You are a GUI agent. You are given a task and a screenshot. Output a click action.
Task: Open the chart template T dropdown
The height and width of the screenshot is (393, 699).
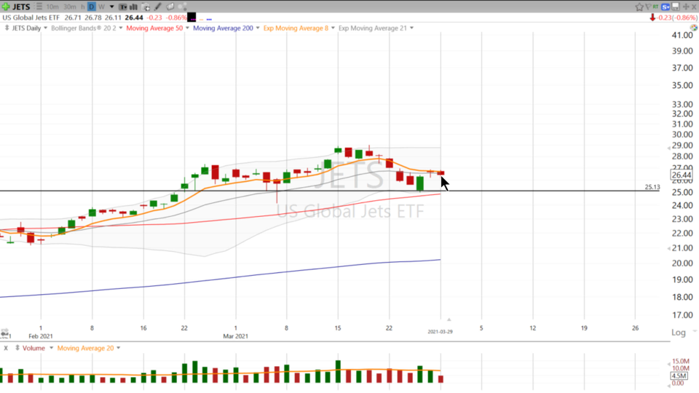coord(122,7)
